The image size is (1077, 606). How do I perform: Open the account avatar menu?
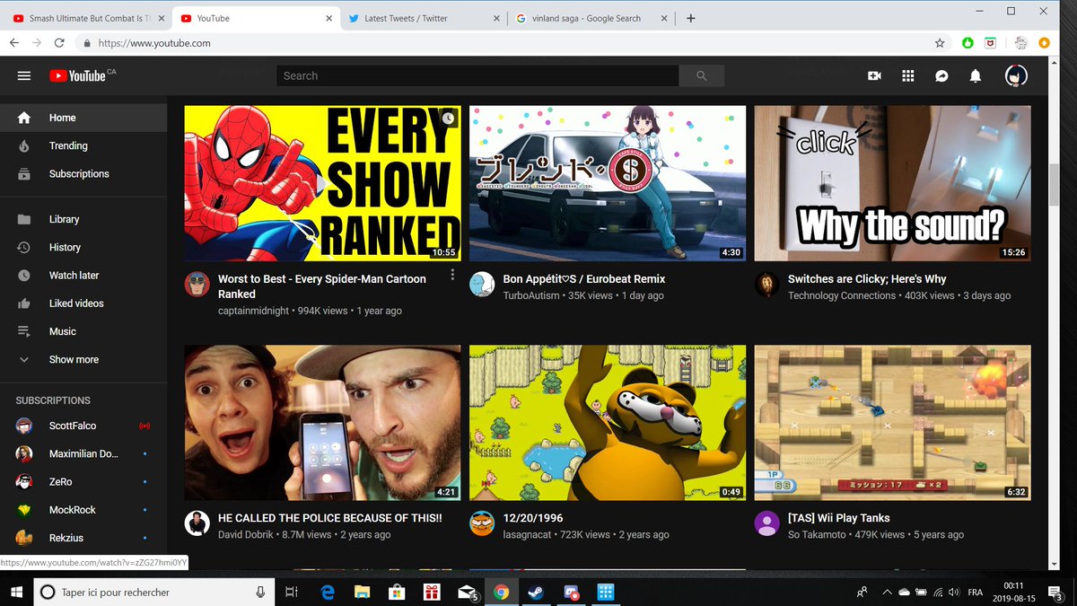point(1016,76)
